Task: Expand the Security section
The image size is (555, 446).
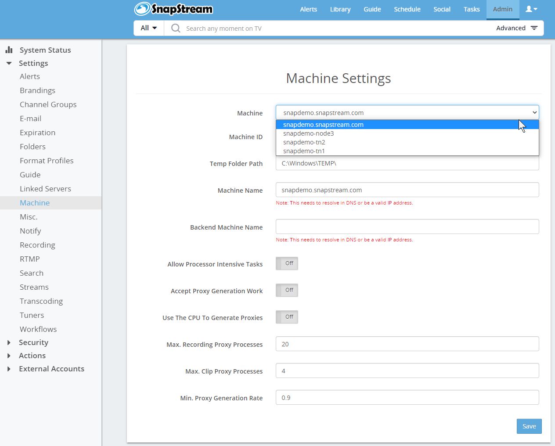Action: coord(9,342)
